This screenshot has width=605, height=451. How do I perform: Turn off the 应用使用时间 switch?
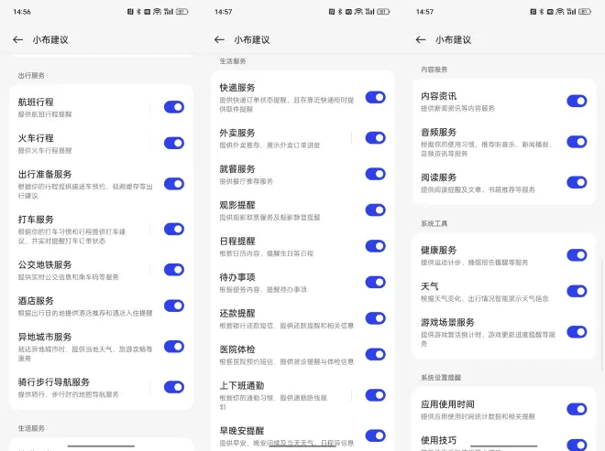577,409
